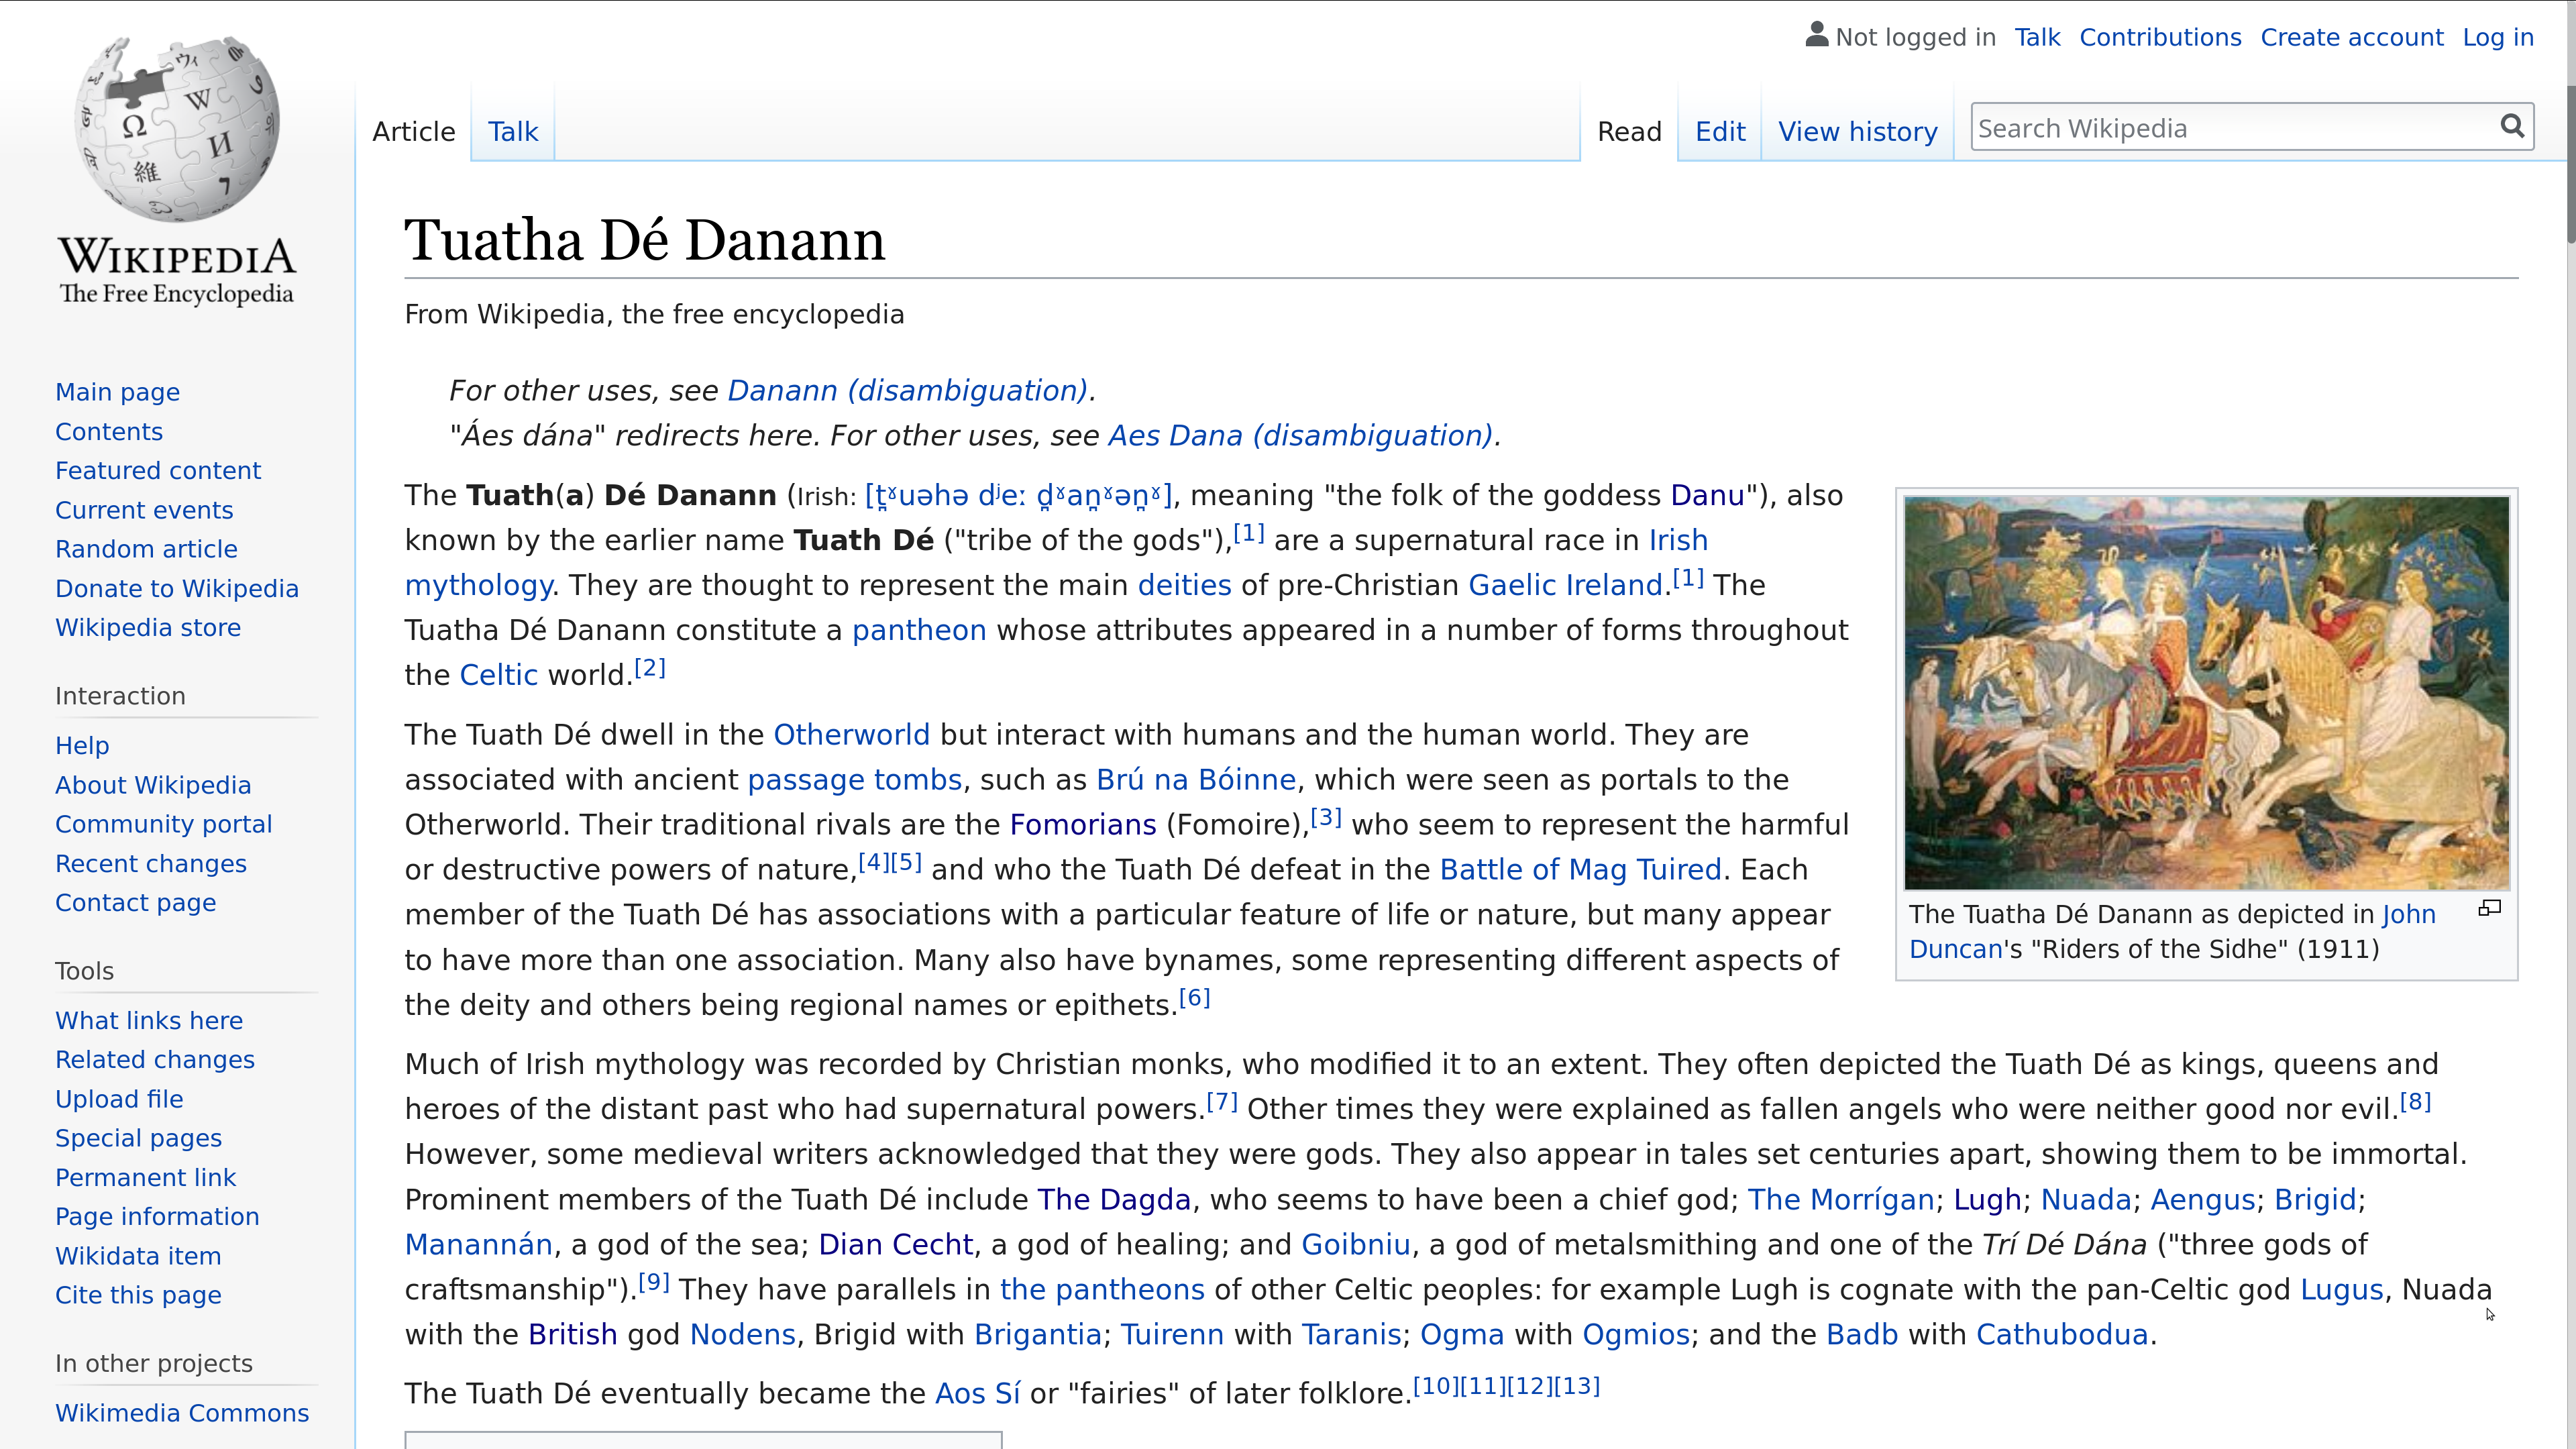
Task: Open the Otherworld link
Action: (851, 735)
